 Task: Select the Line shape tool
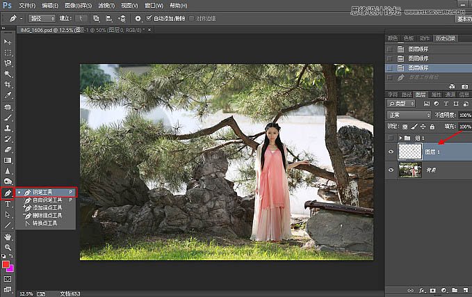(x=8, y=225)
